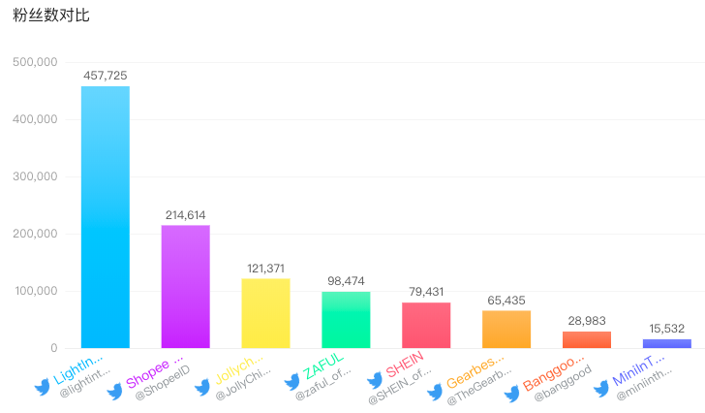
Task: Open the @ShopeeID handle link
Action: click(x=162, y=395)
